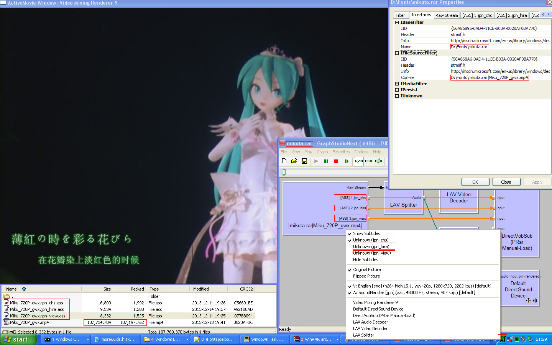Image resolution: width=552 pixels, height=345 pixels.
Task: Click the Miku_720P_gwx.jpn_view.ass file icon
Action: 7,316
